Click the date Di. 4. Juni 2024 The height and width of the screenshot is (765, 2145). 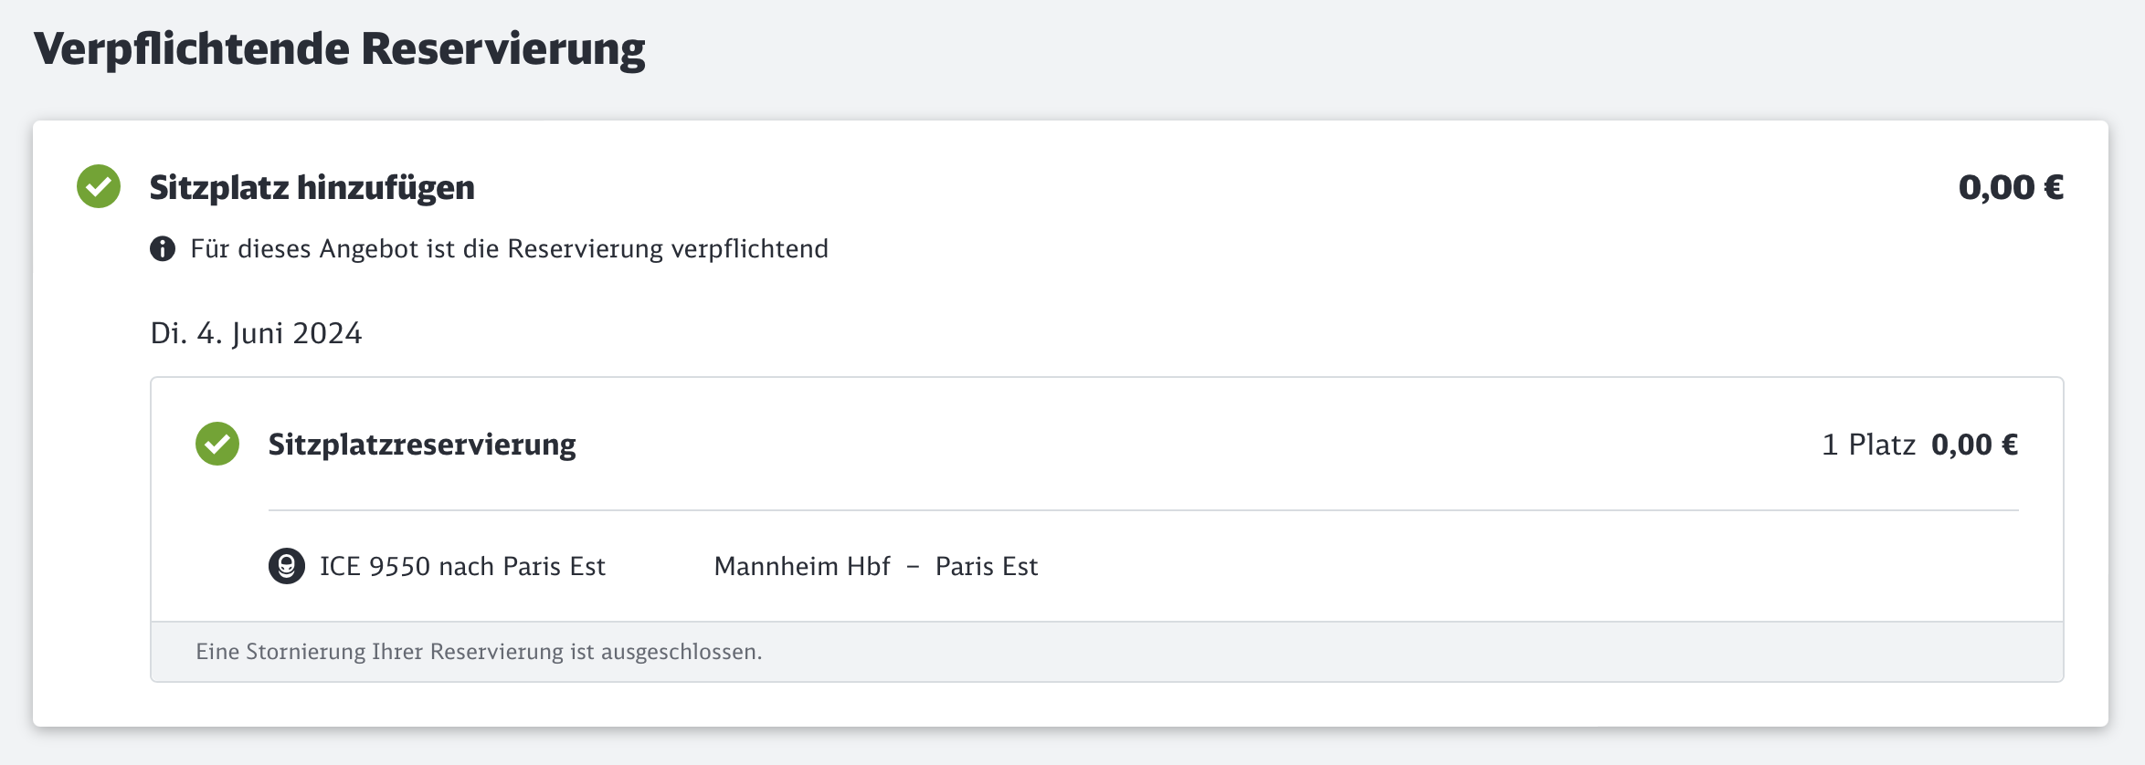[x=256, y=333]
